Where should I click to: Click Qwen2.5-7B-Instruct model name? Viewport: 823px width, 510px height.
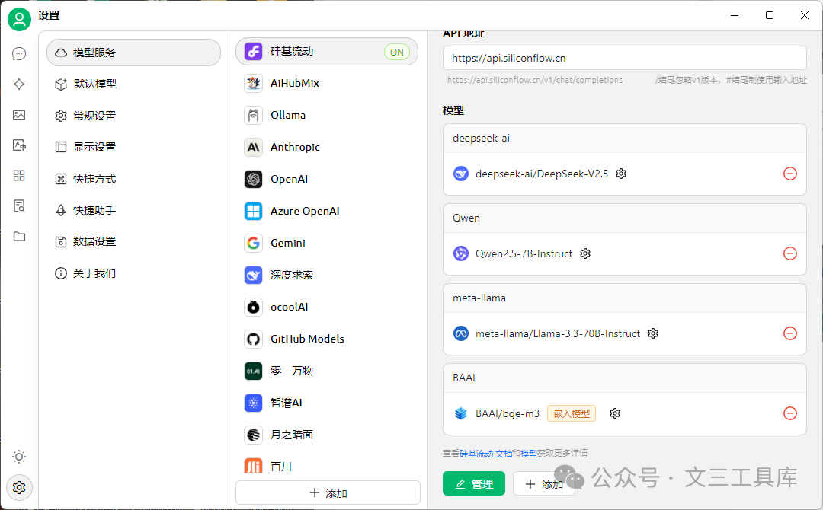[524, 253]
